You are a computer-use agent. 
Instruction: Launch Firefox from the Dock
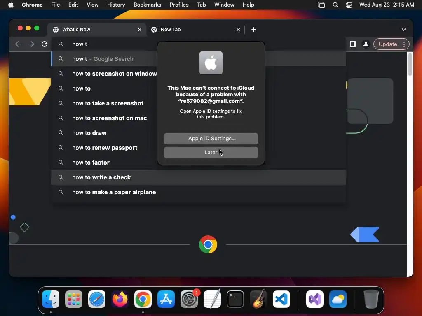pyautogui.click(x=120, y=299)
